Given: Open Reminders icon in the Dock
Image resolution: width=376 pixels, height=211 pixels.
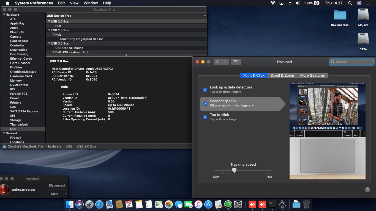Looking at the screenshot, I should click(x=149, y=204).
